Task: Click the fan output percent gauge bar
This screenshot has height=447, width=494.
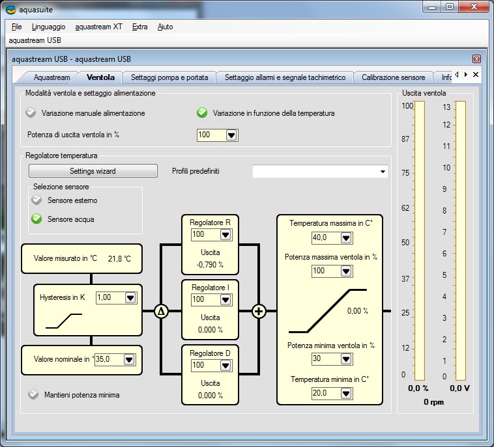Action: (x=420, y=241)
